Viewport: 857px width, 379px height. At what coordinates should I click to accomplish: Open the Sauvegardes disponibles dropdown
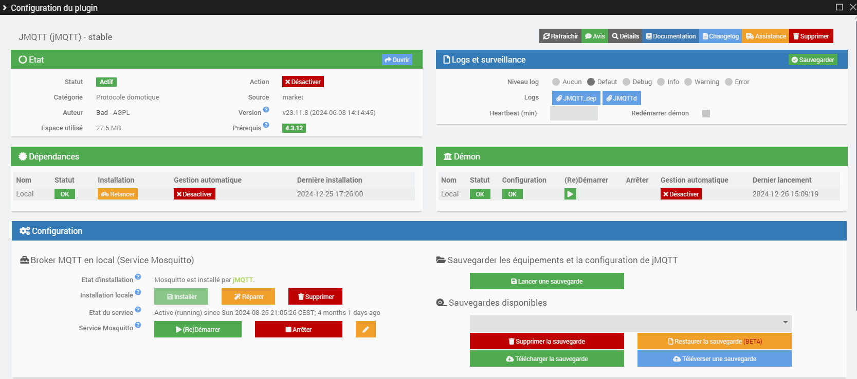point(631,323)
